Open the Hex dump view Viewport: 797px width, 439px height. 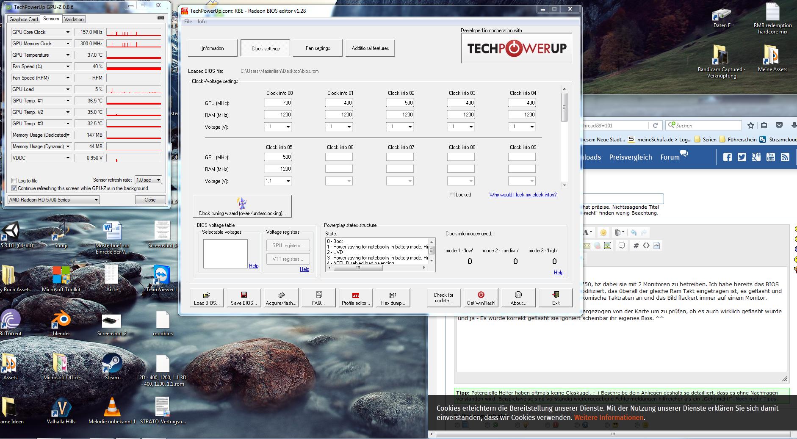tap(393, 298)
